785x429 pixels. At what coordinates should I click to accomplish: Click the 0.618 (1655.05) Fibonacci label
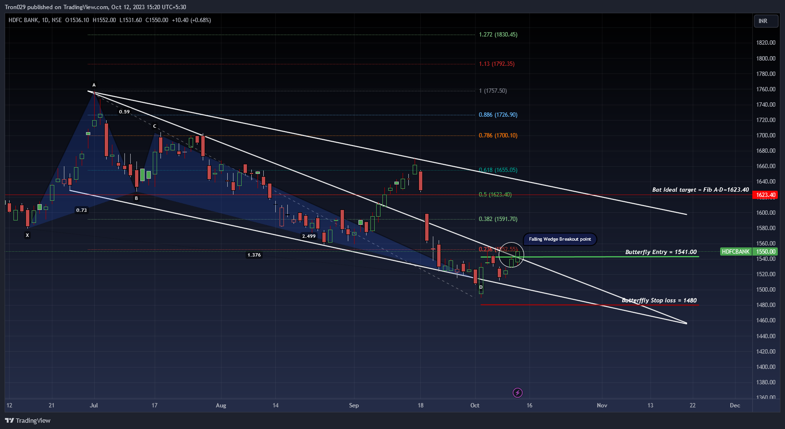pos(498,170)
